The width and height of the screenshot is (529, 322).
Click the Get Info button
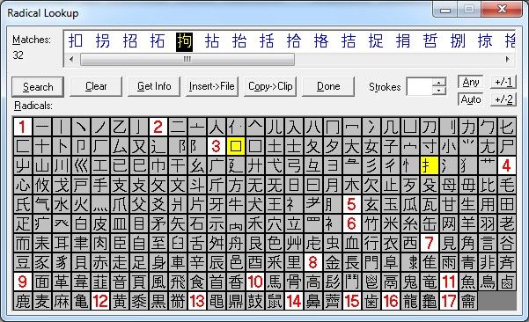(154, 86)
